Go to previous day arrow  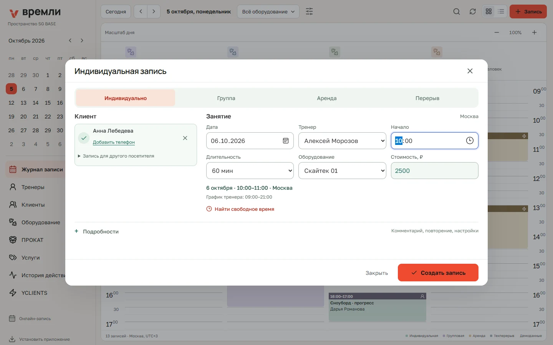(141, 11)
